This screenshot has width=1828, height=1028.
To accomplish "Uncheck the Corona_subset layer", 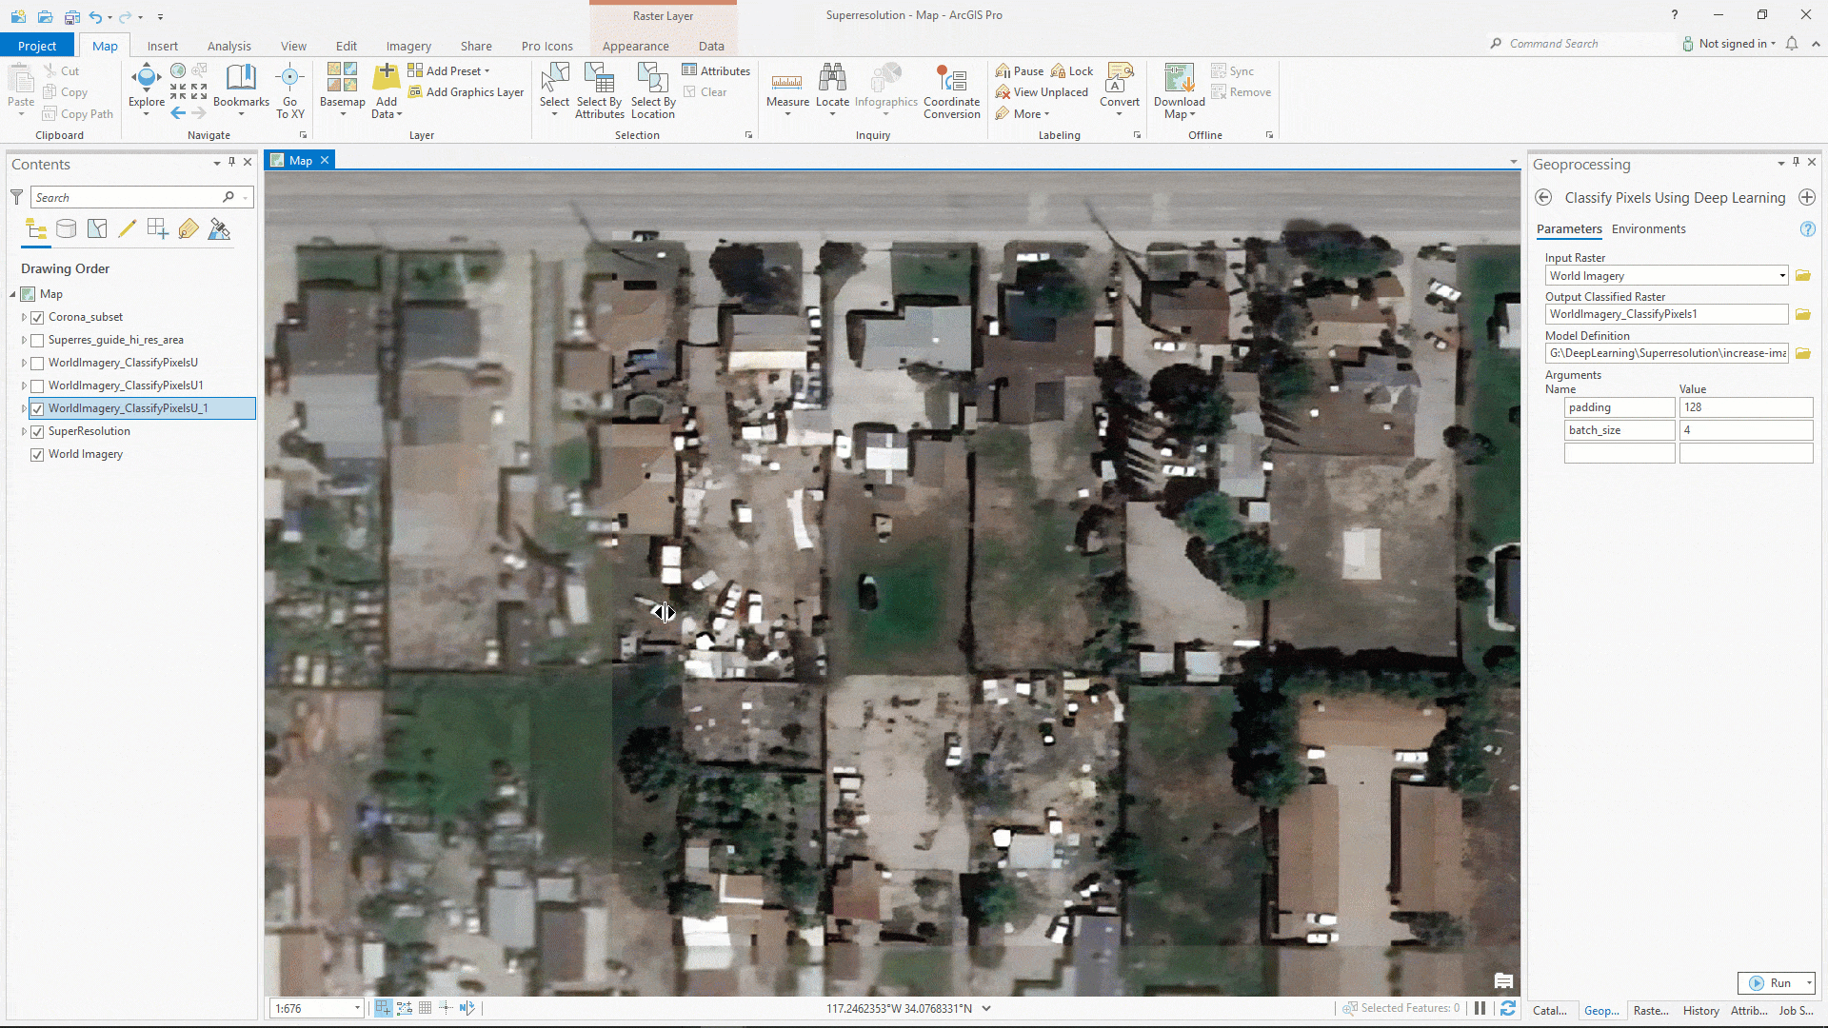I will click(37, 317).
